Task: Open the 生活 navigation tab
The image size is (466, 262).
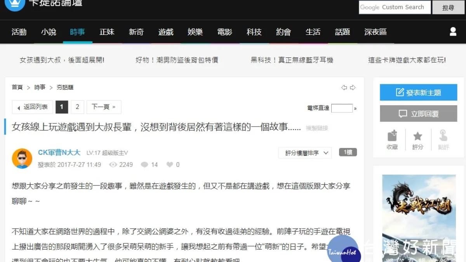Action: pos(313,32)
